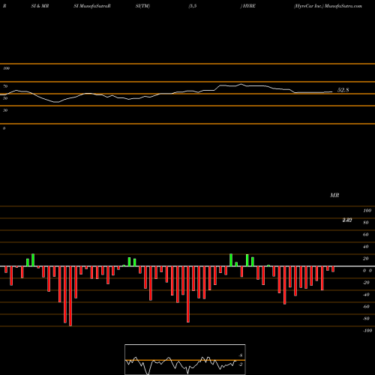Click the -8 label in the mini chart
The image size is (375, 375).
(x=241, y=355)
